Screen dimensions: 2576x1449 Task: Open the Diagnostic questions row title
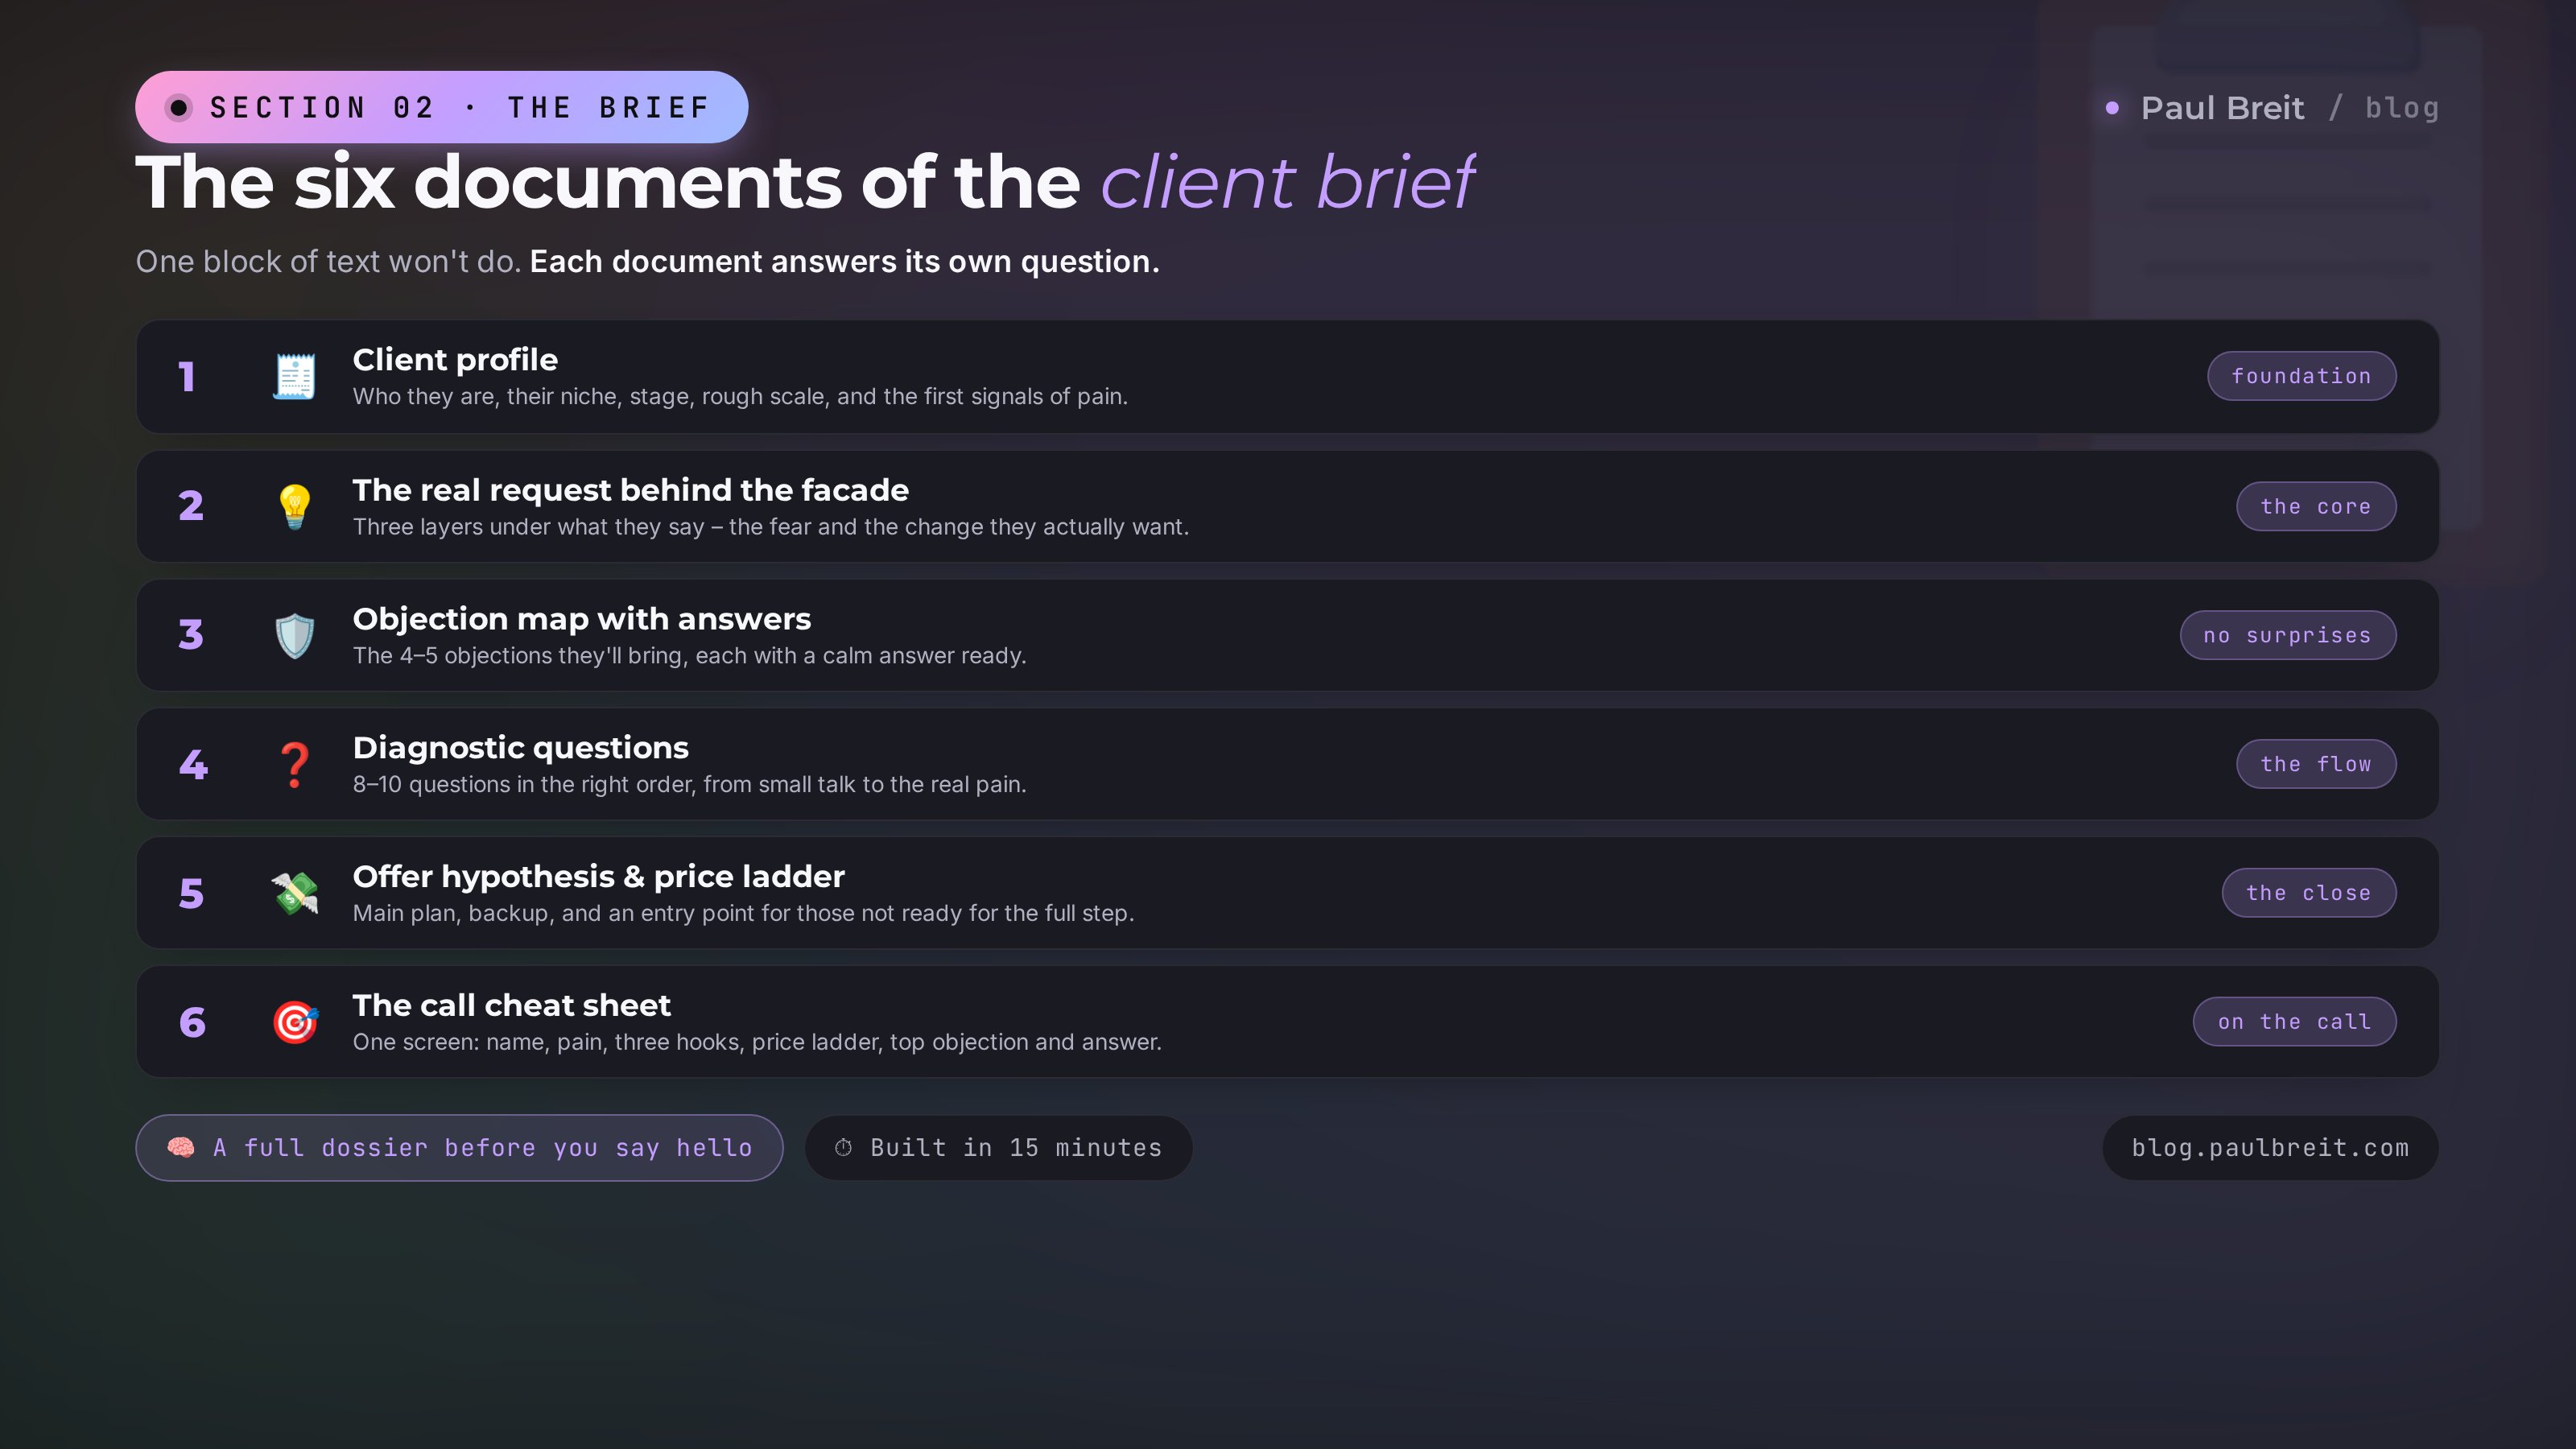[x=520, y=748]
